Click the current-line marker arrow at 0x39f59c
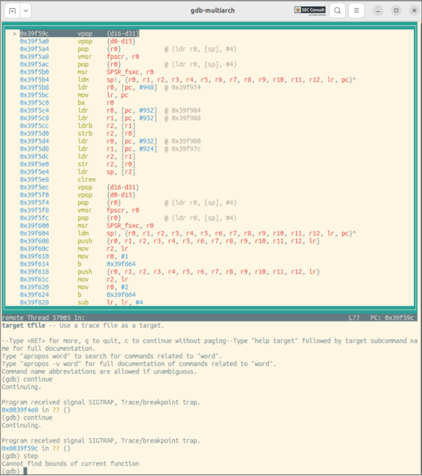 tap(14, 33)
